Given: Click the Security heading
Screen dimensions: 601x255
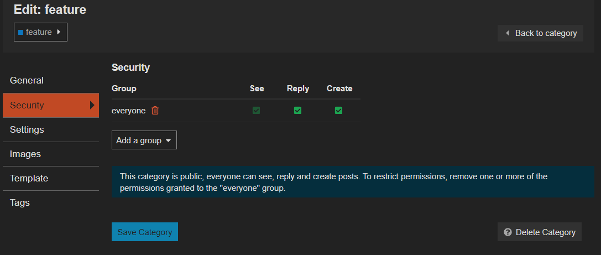Looking at the screenshot, I should pos(130,67).
